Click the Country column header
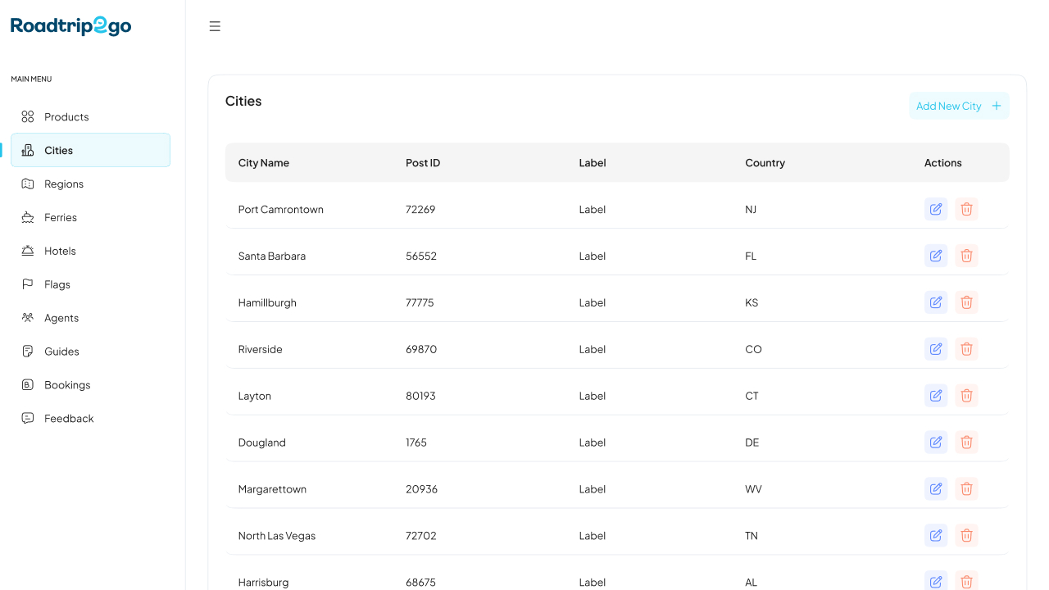The image size is (1049, 590). (x=765, y=163)
